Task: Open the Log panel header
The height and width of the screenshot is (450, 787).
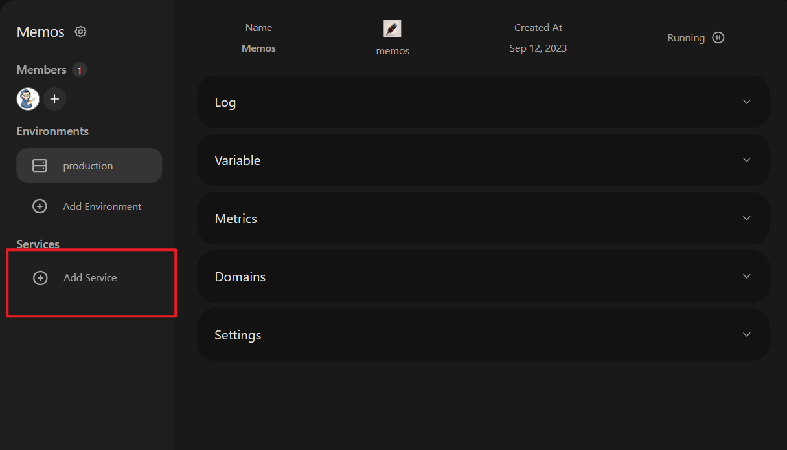Action: (483, 102)
